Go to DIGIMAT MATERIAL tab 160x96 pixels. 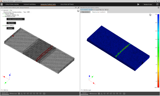click(x=30, y=4)
